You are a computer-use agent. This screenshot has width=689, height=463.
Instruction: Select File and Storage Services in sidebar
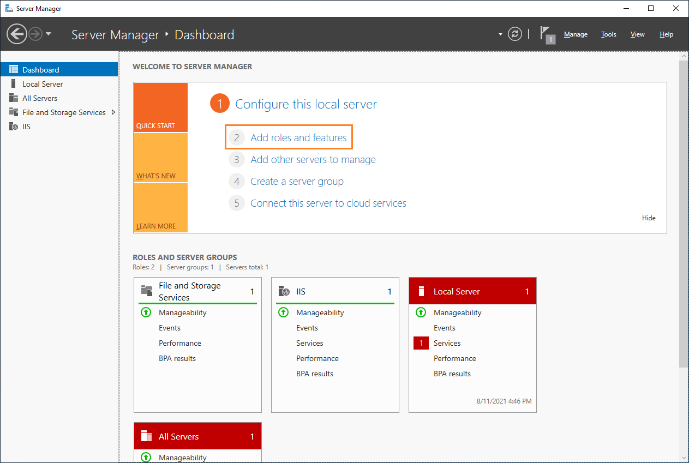pyautogui.click(x=59, y=112)
